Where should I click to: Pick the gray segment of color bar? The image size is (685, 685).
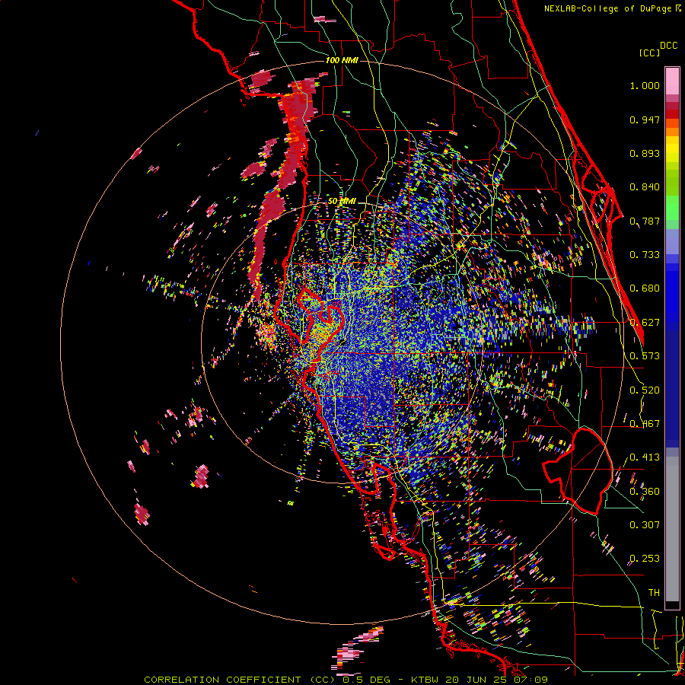coord(672,529)
